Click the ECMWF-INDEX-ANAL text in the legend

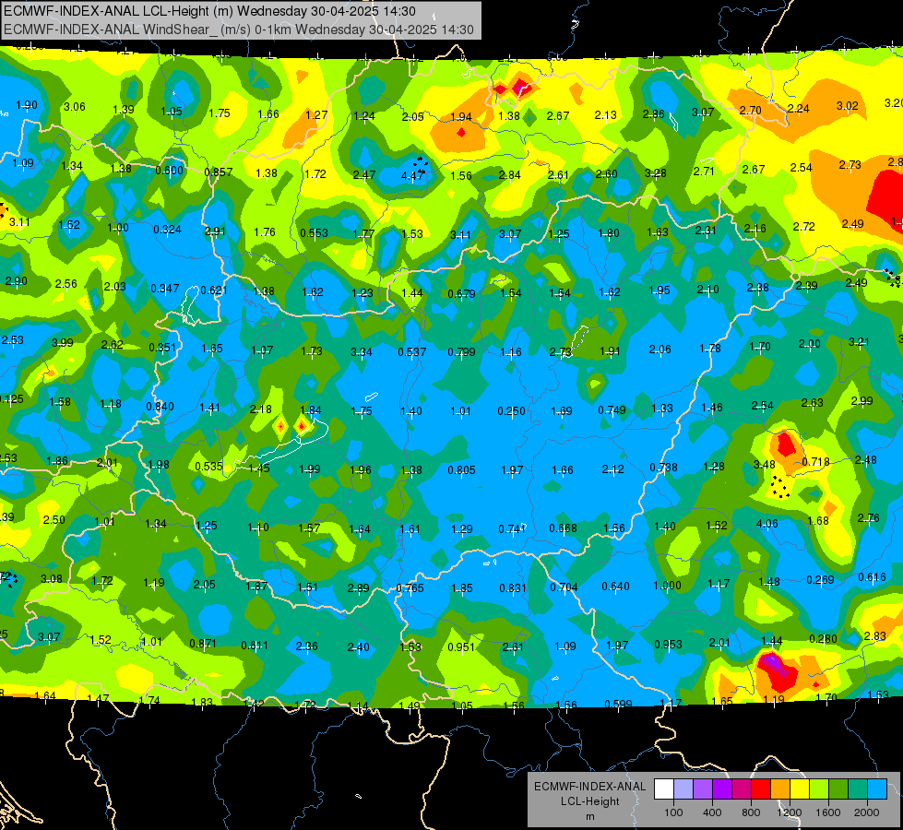589,787
